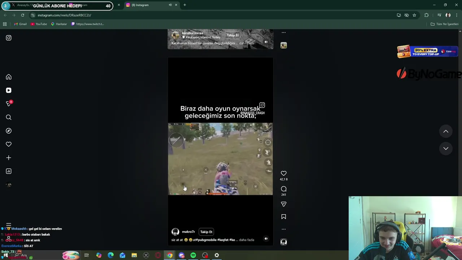Open Chrome three-dot menu
Image resolution: width=462 pixels, height=260 pixels.
(457, 15)
